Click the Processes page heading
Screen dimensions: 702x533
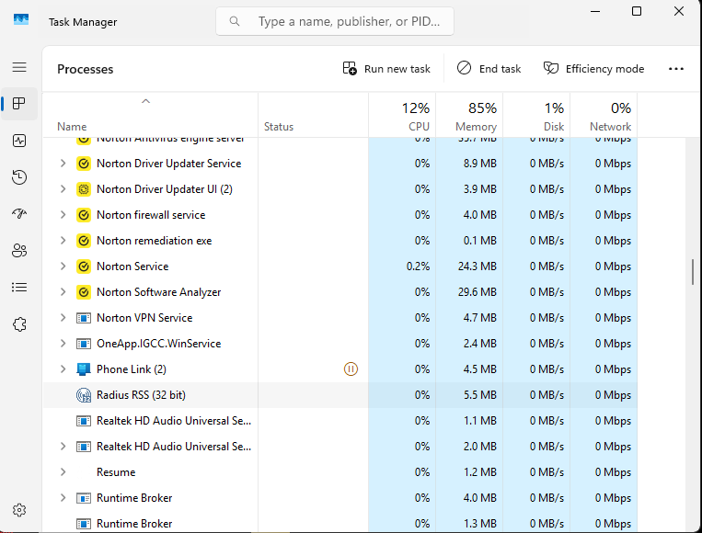pos(85,69)
